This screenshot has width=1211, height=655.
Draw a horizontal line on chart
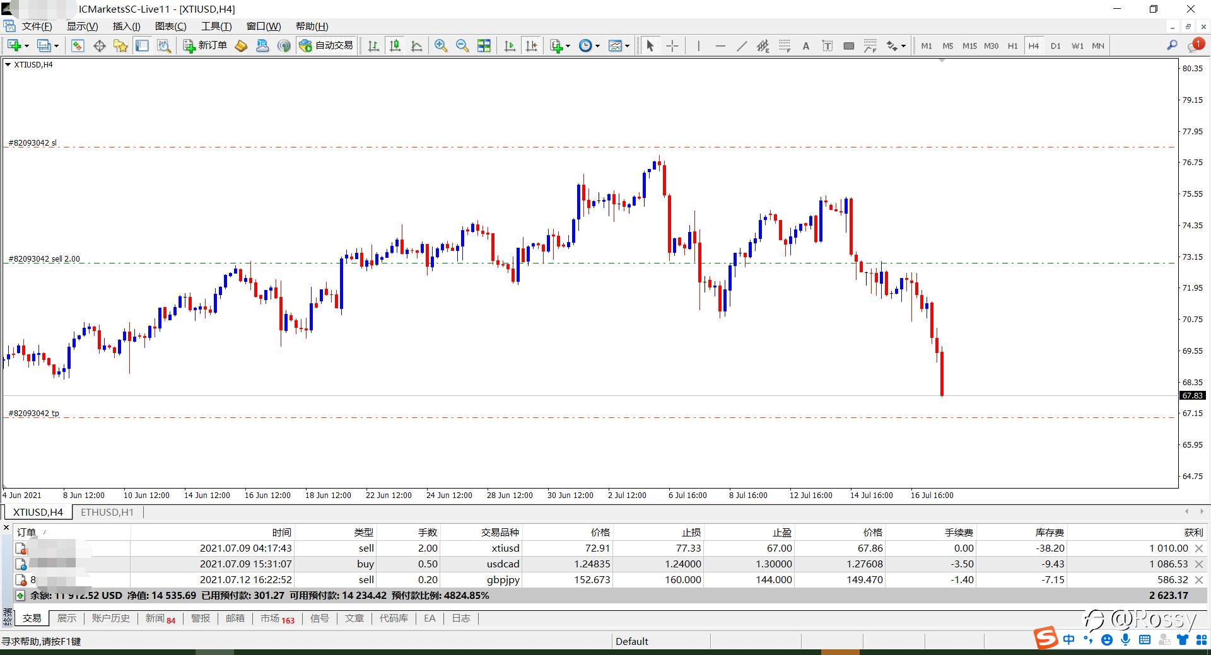(720, 45)
